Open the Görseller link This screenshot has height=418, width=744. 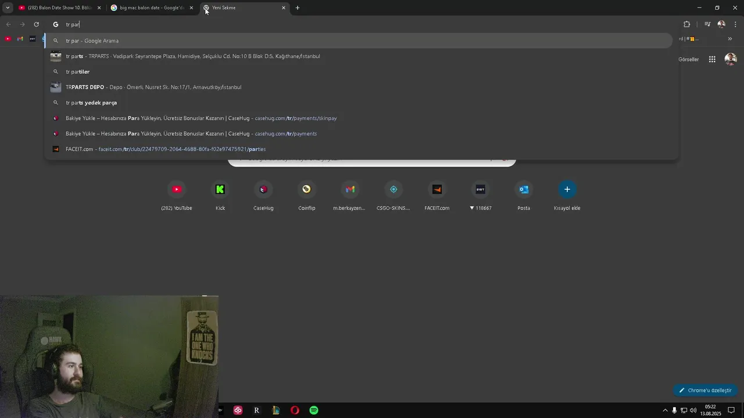pos(688,59)
